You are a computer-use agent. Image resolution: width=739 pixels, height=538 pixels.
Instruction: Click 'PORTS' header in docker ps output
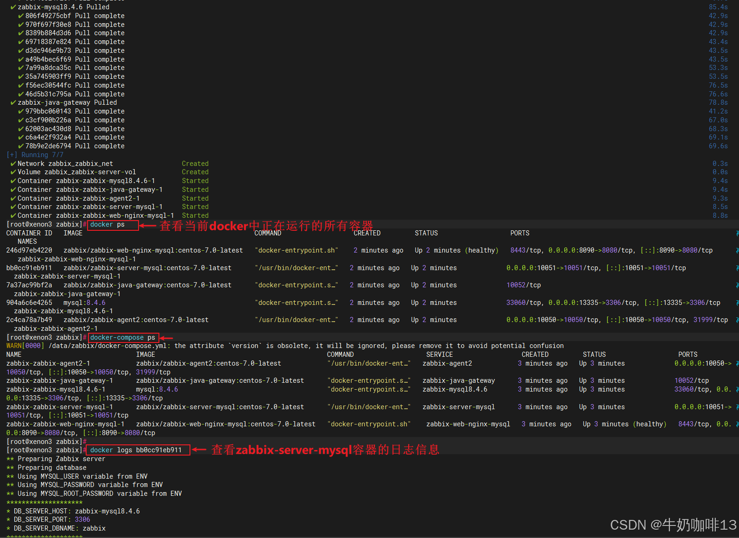pos(520,233)
